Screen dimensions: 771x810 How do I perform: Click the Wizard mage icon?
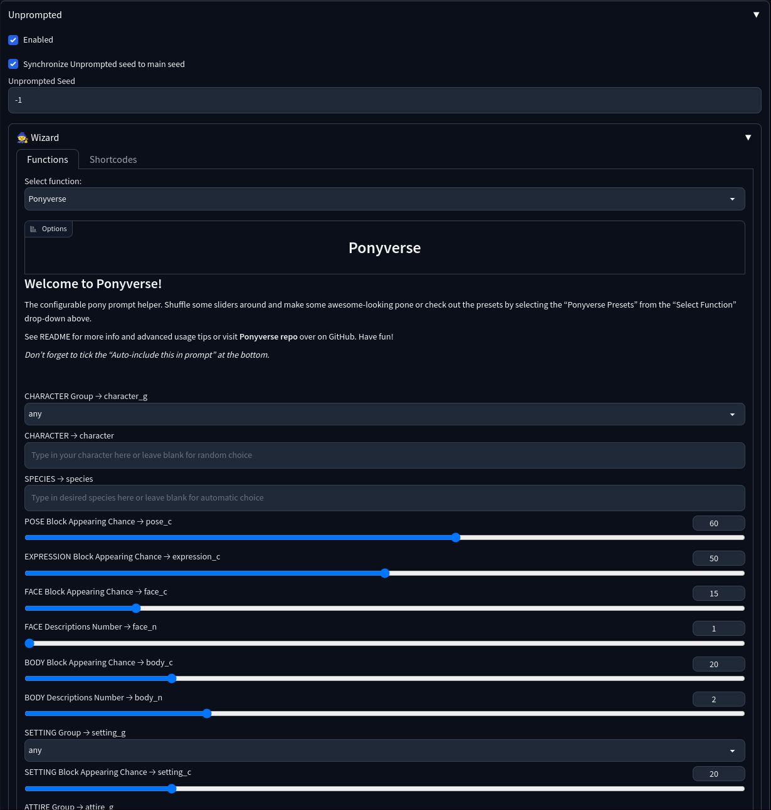23,137
